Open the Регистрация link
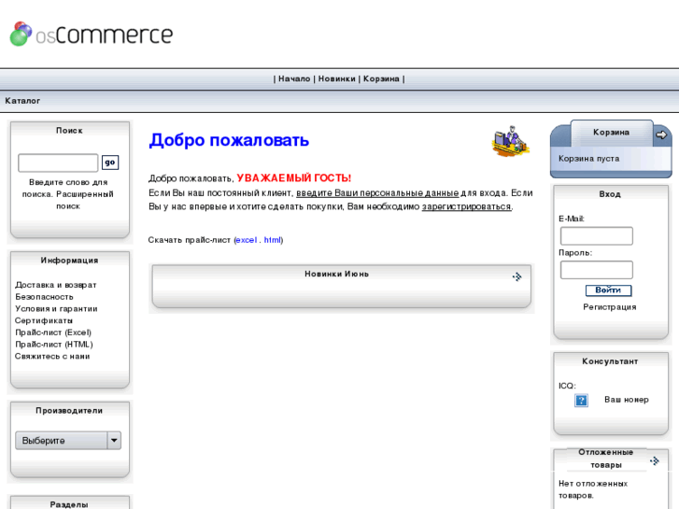This screenshot has height=509, width=679. [x=610, y=306]
